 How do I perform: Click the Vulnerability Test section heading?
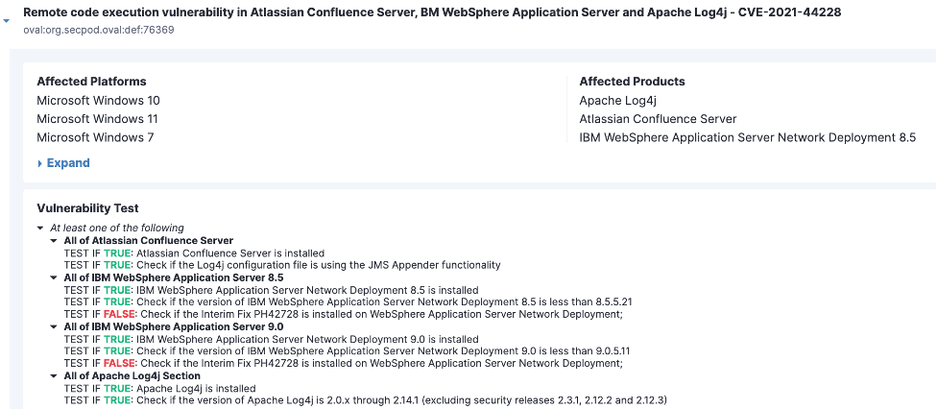click(88, 208)
